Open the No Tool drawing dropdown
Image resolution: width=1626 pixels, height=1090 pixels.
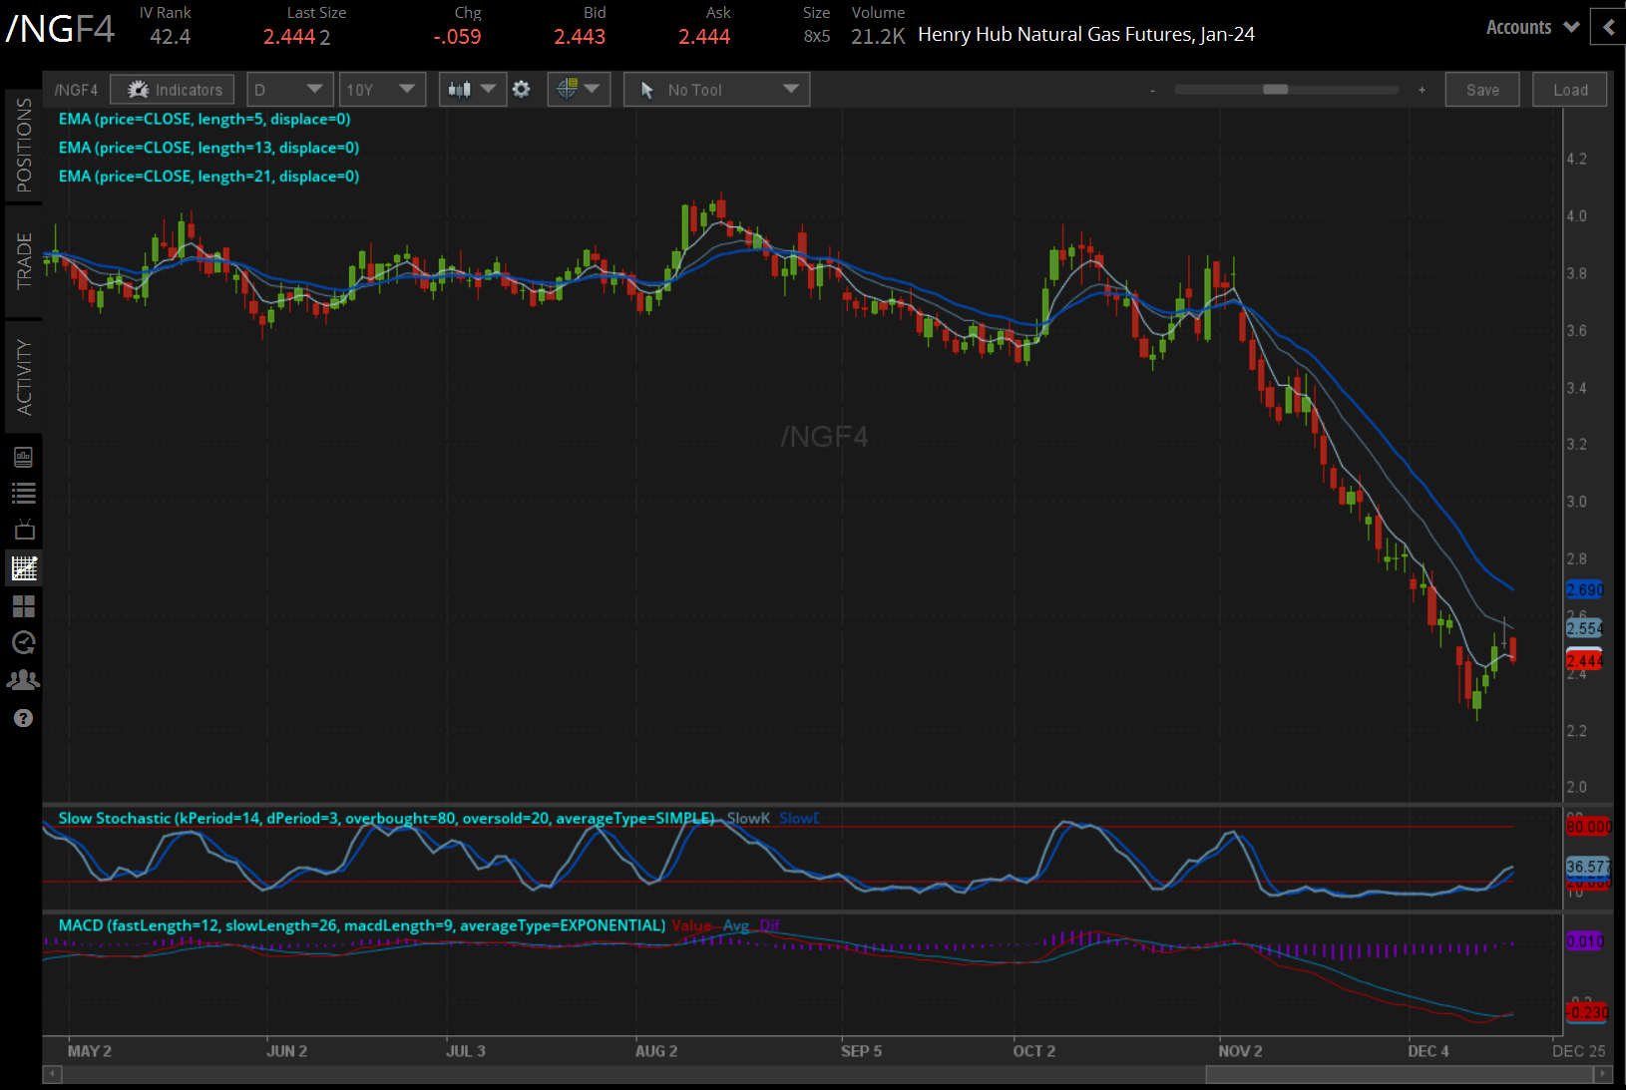tap(716, 90)
